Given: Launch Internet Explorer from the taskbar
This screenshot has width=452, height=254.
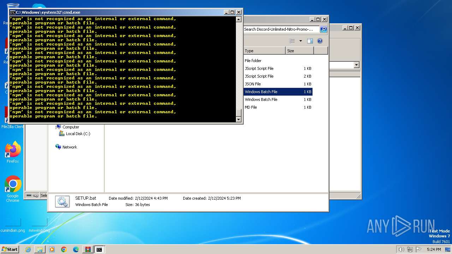Looking at the screenshot, I should pyautogui.click(x=28, y=249).
